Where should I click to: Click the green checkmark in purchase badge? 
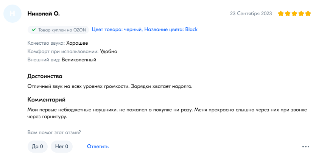(33, 30)
